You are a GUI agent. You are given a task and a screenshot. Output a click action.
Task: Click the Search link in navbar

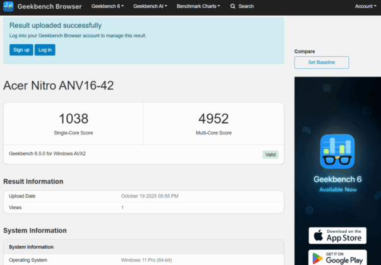[246, 6]
